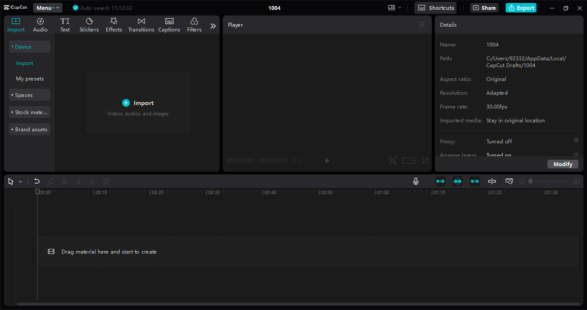Switch to the Effects tab

tap(114, 25)
